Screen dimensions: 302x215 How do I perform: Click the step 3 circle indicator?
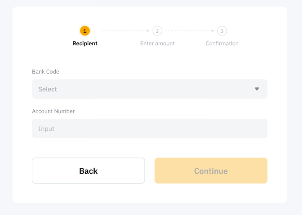[x=222, y=31]
